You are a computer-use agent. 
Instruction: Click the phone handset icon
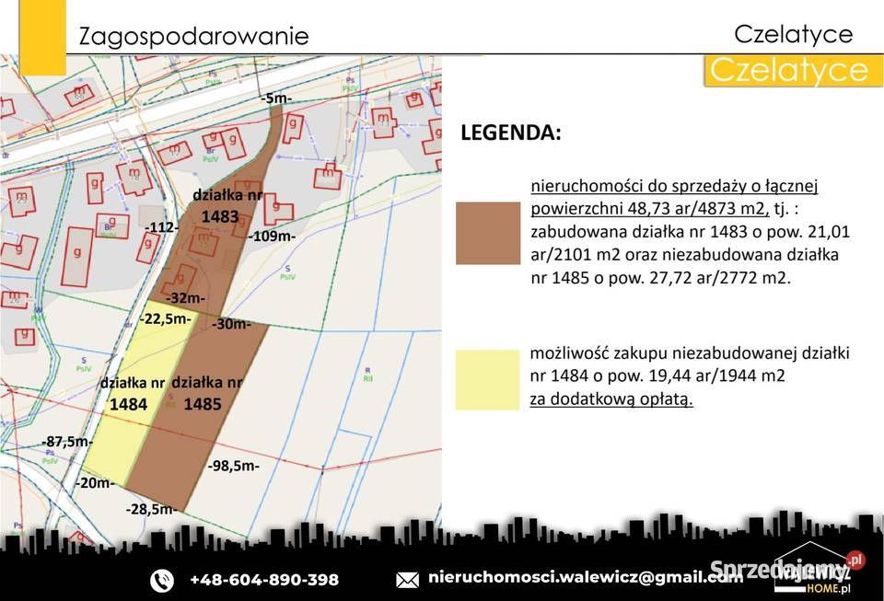click(162, 580)
